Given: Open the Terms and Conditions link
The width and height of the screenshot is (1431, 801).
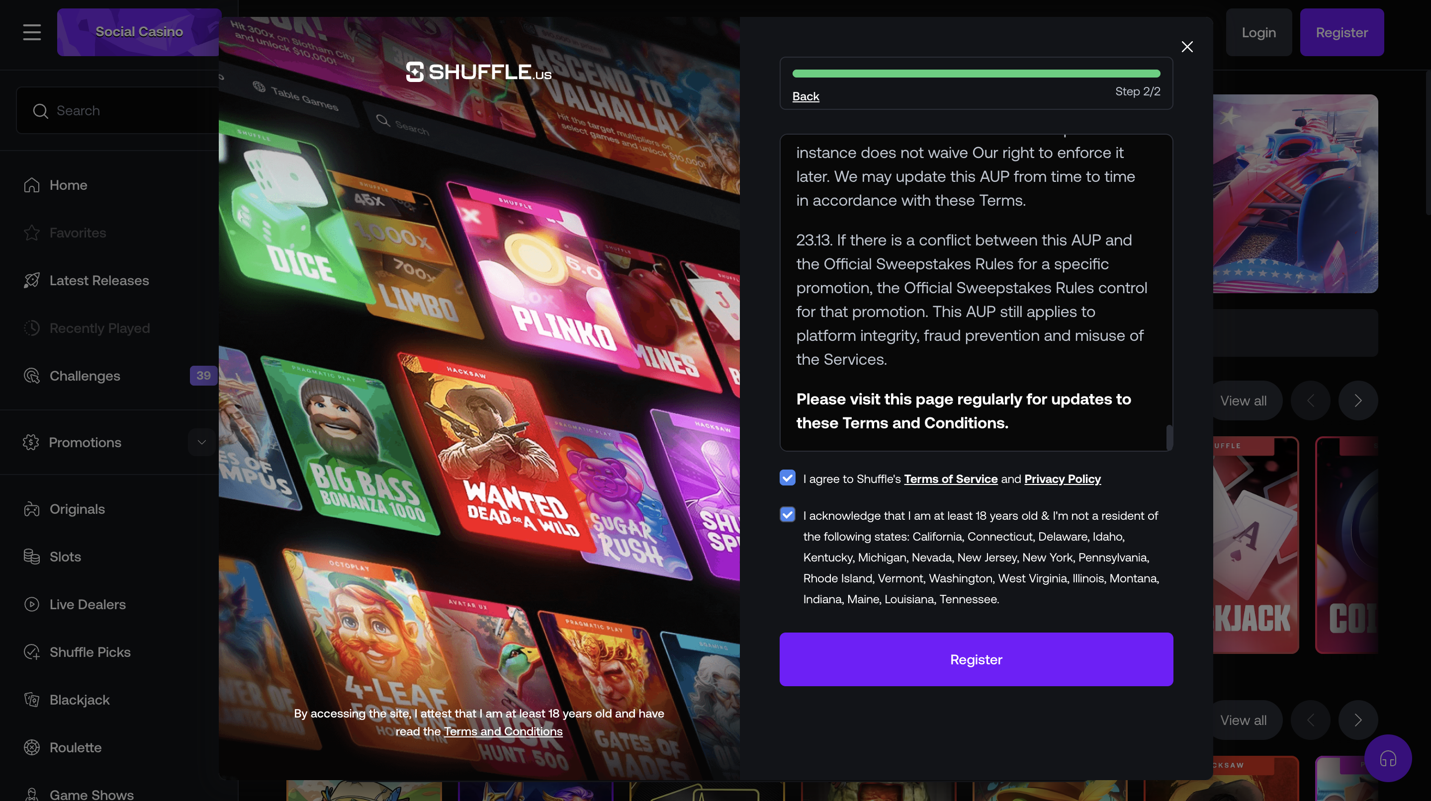Looking at the screenshot, I should coord(503,731).
